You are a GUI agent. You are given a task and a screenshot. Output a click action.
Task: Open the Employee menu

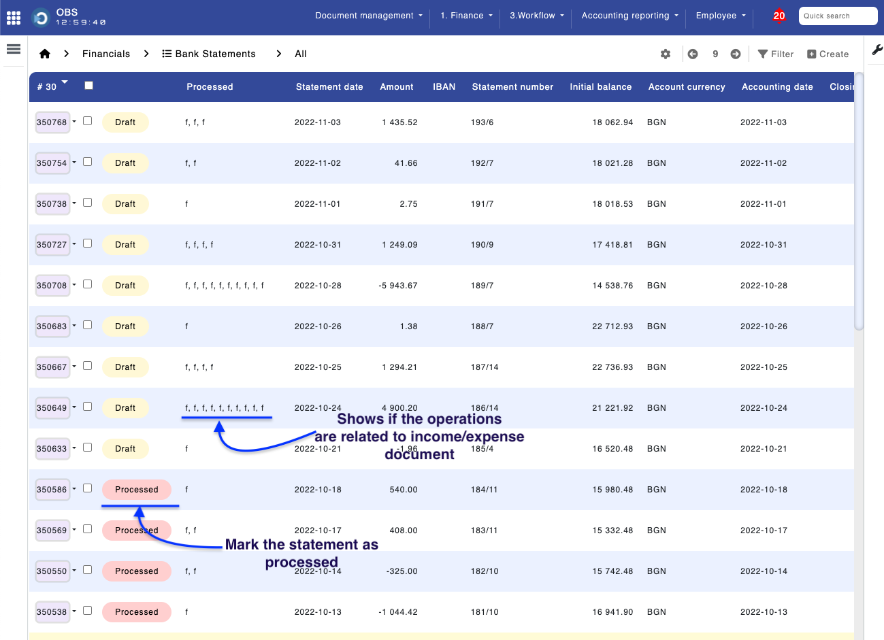point(720,16)
